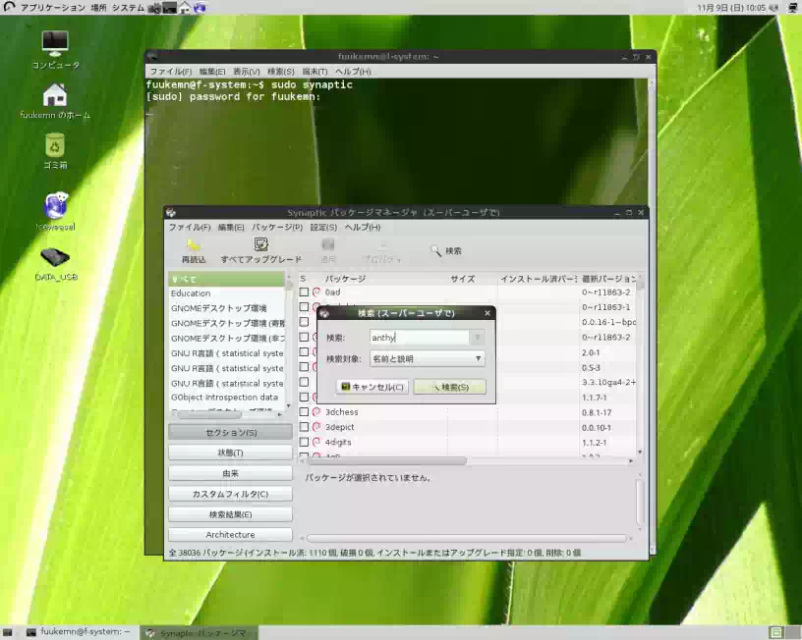Screen dimensions: 802x640
Task: Click the workspace switcher in the bottom panel
Action: point(783,632)
